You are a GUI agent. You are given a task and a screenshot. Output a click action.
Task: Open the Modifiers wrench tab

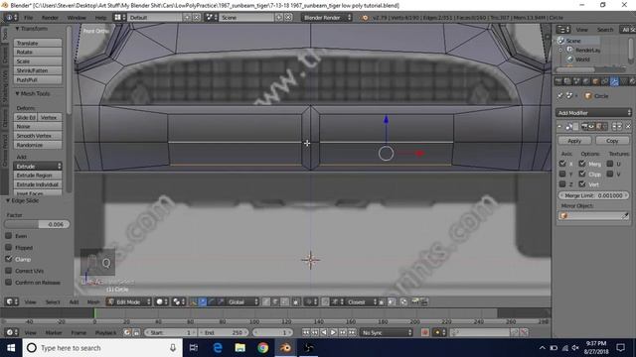click(x=614, y=81)
